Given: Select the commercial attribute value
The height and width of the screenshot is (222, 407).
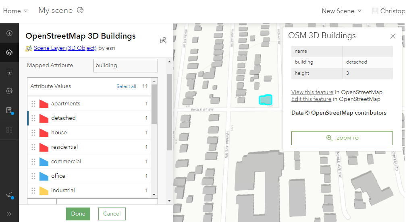Looking at the screenshot, I should (x=89, y=162).
